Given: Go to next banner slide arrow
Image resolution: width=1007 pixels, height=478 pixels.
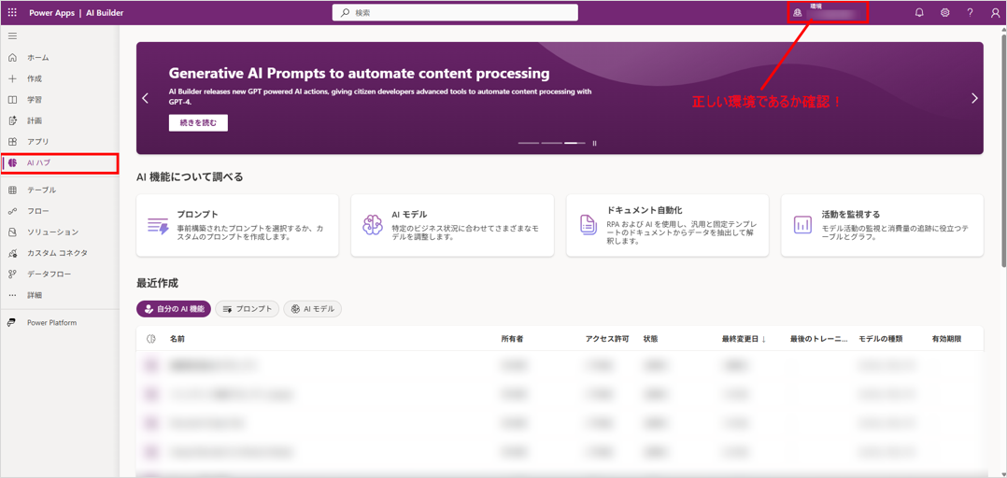Looking at the screenshot, I should click(x=974, y=98).
